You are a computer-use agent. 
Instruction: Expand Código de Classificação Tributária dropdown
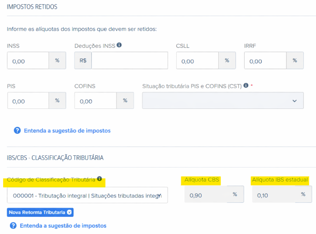pyautogui.click(x=87, y=195)
